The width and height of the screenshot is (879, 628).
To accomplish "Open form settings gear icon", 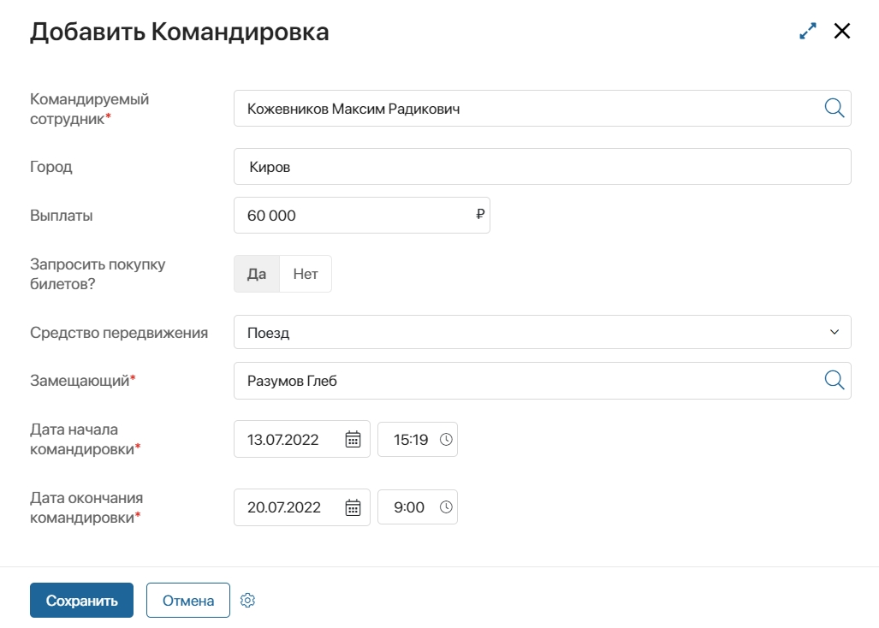I will point(248,601).
